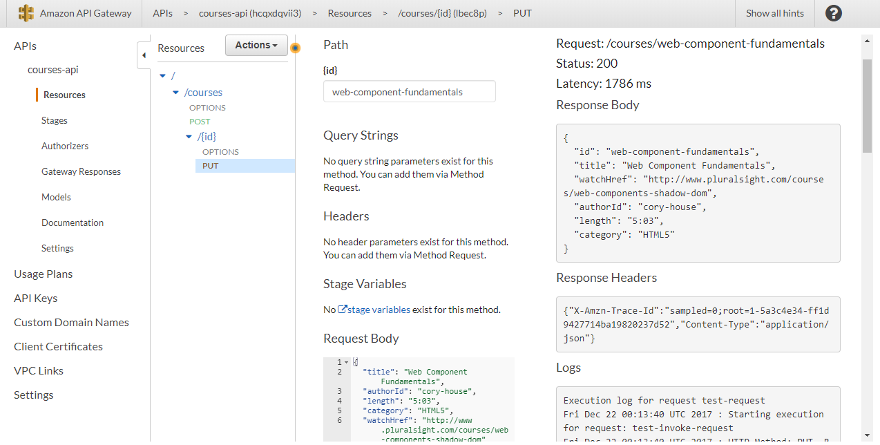Open API Keys
This screenshot has width=880, height=445.
pos(36,299)
